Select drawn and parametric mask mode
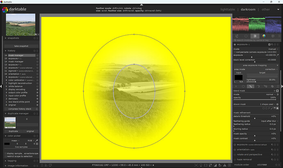Image resolution: width=283 pixels, height=168 pixels. [x=265, y=86]
